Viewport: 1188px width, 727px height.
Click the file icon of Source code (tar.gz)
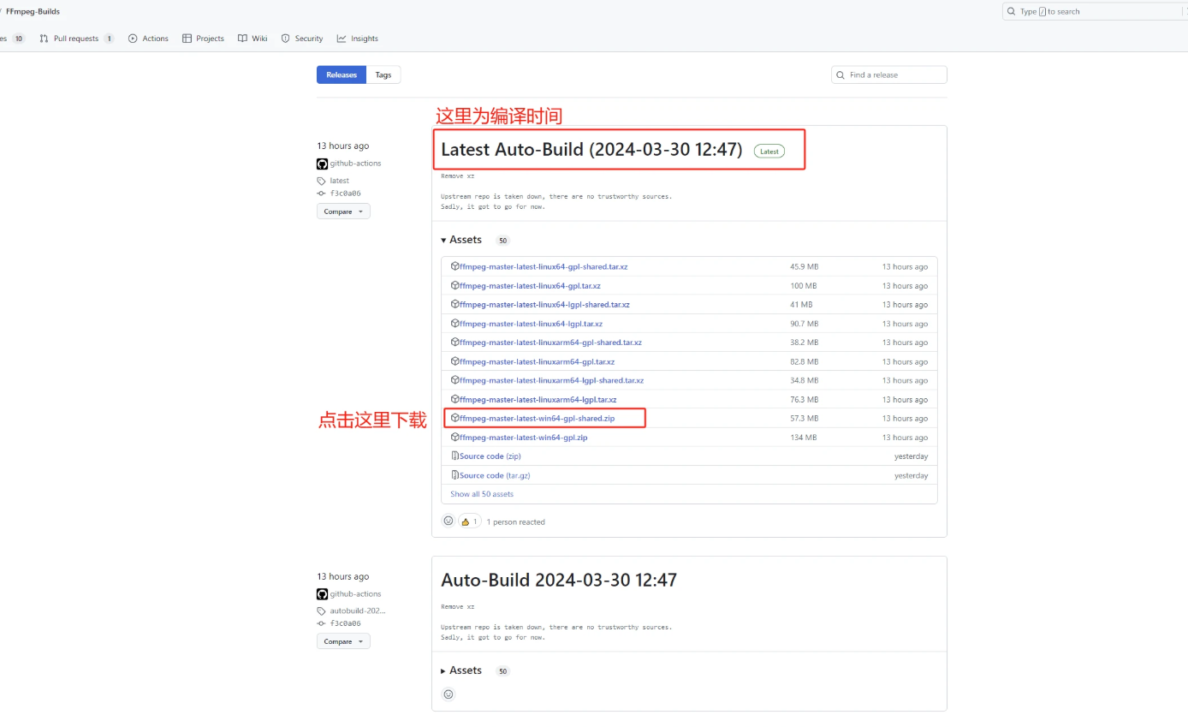pos(455,475)
